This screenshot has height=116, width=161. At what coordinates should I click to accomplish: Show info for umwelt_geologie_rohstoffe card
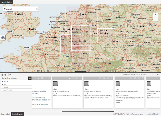tap(97, 78)
